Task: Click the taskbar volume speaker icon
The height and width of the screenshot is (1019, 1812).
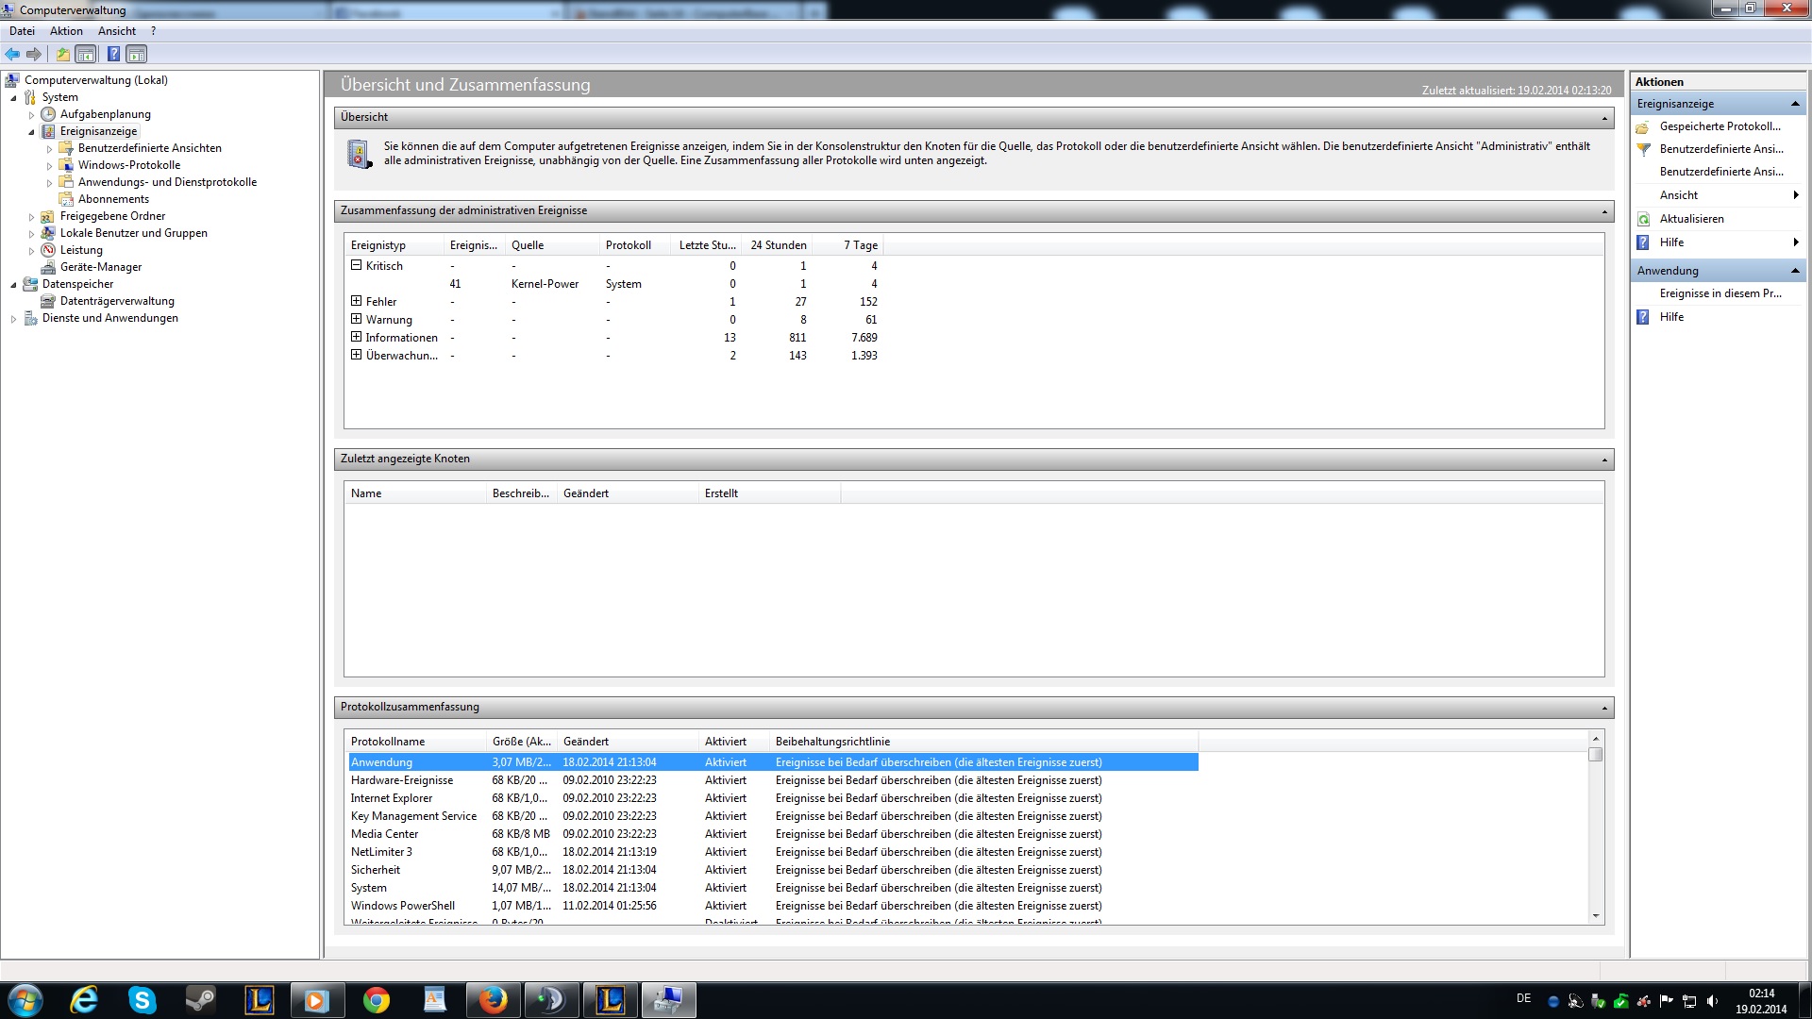Action: click(1712, 1001)
